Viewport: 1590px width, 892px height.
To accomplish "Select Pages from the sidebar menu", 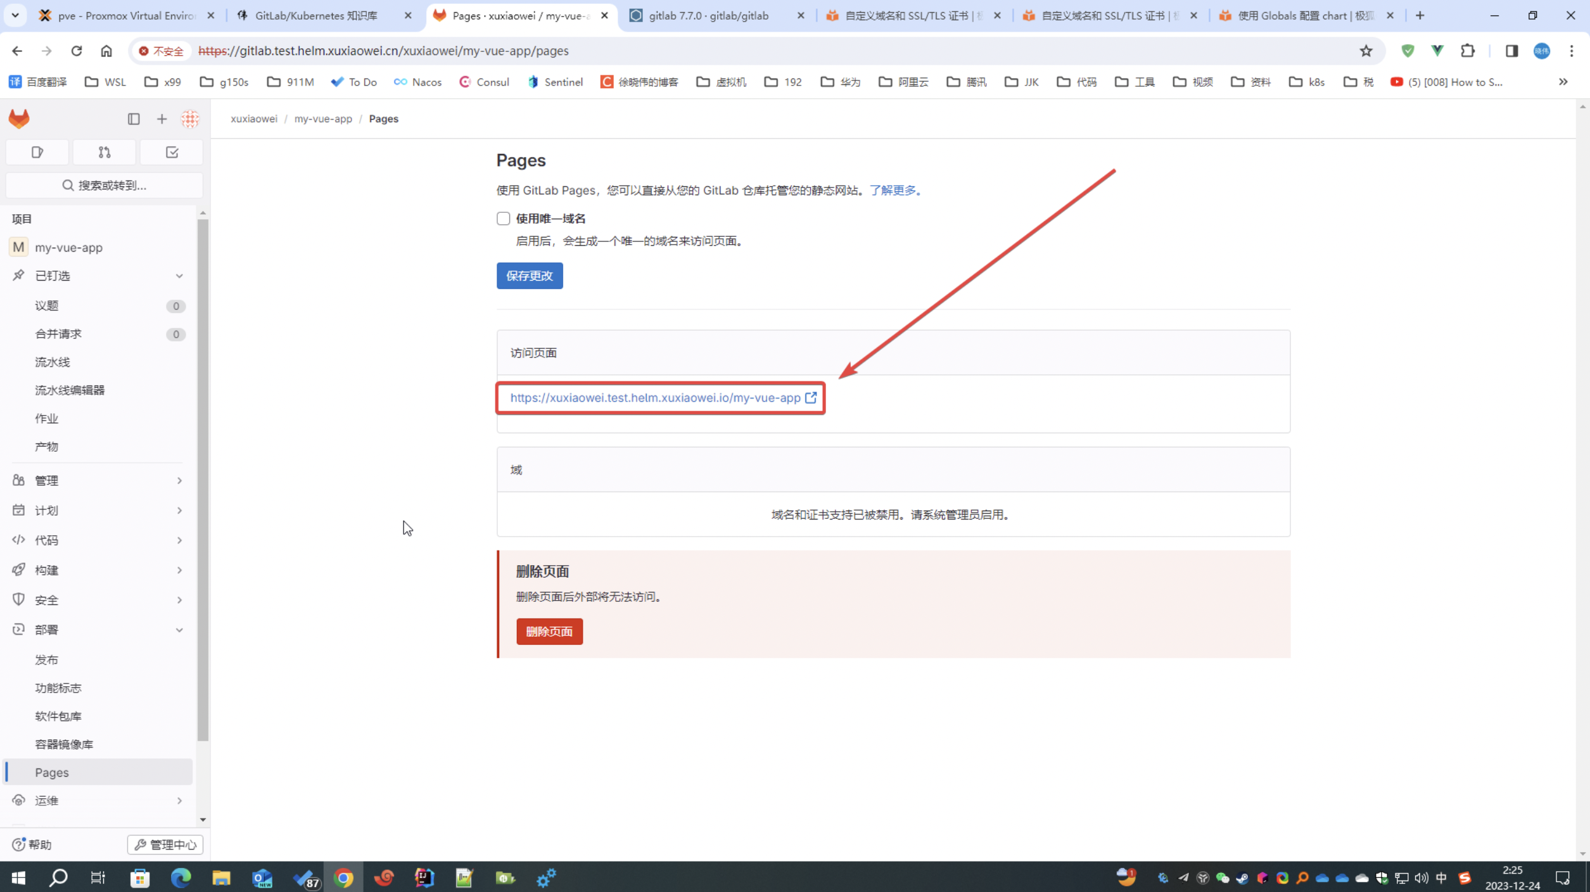I will pos(51,772).
